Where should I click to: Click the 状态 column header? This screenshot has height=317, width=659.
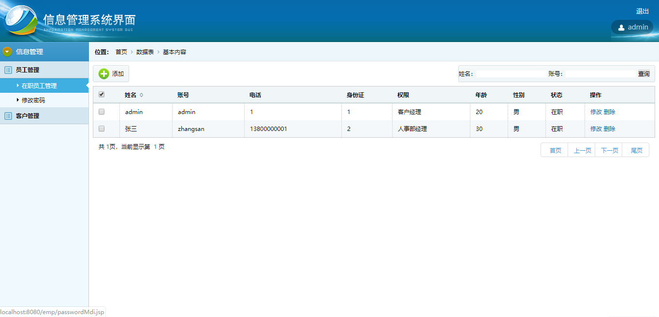pos(556,95)
